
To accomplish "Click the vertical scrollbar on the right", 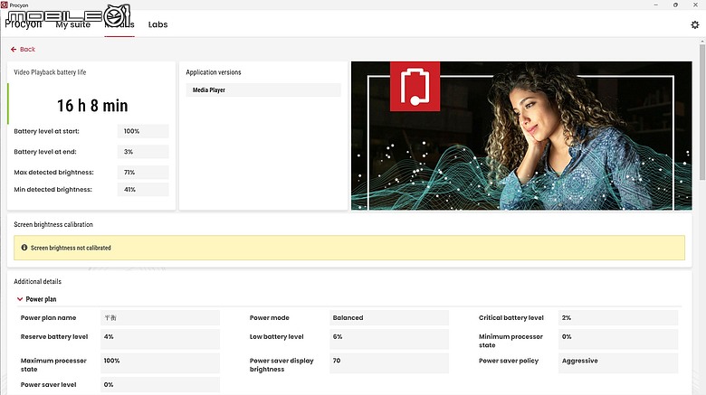I will [702, 112].
